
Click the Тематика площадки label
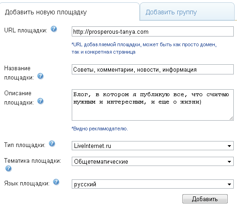coord(32,161)
